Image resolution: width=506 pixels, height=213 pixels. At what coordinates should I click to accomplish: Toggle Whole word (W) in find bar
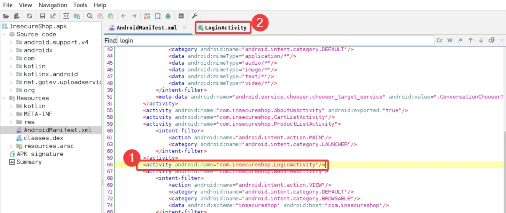tap(450, 40)
